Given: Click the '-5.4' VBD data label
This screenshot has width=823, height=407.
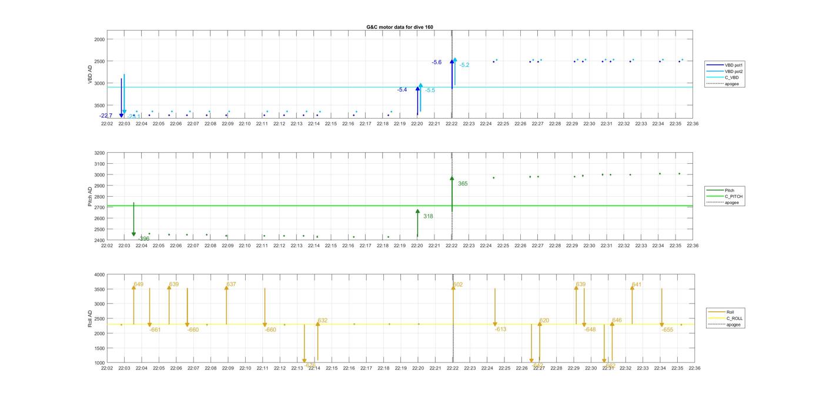Looking at the screenshot, I should (x=402, y=90).
